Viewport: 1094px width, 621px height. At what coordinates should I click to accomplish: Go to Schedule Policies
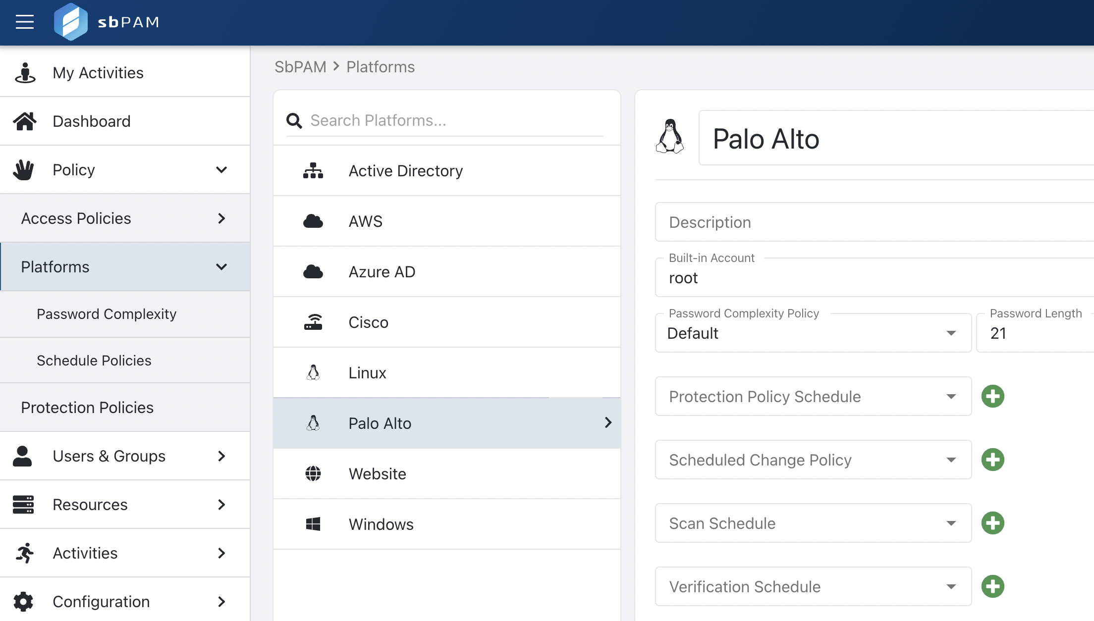pyautogui.click(x=94, y=361)
